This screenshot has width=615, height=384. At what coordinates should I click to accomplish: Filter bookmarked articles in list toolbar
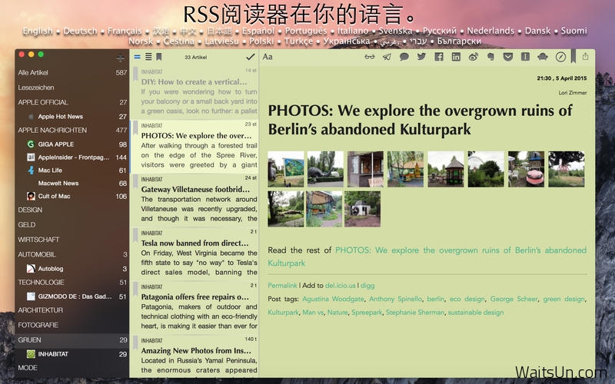point(159,57)
